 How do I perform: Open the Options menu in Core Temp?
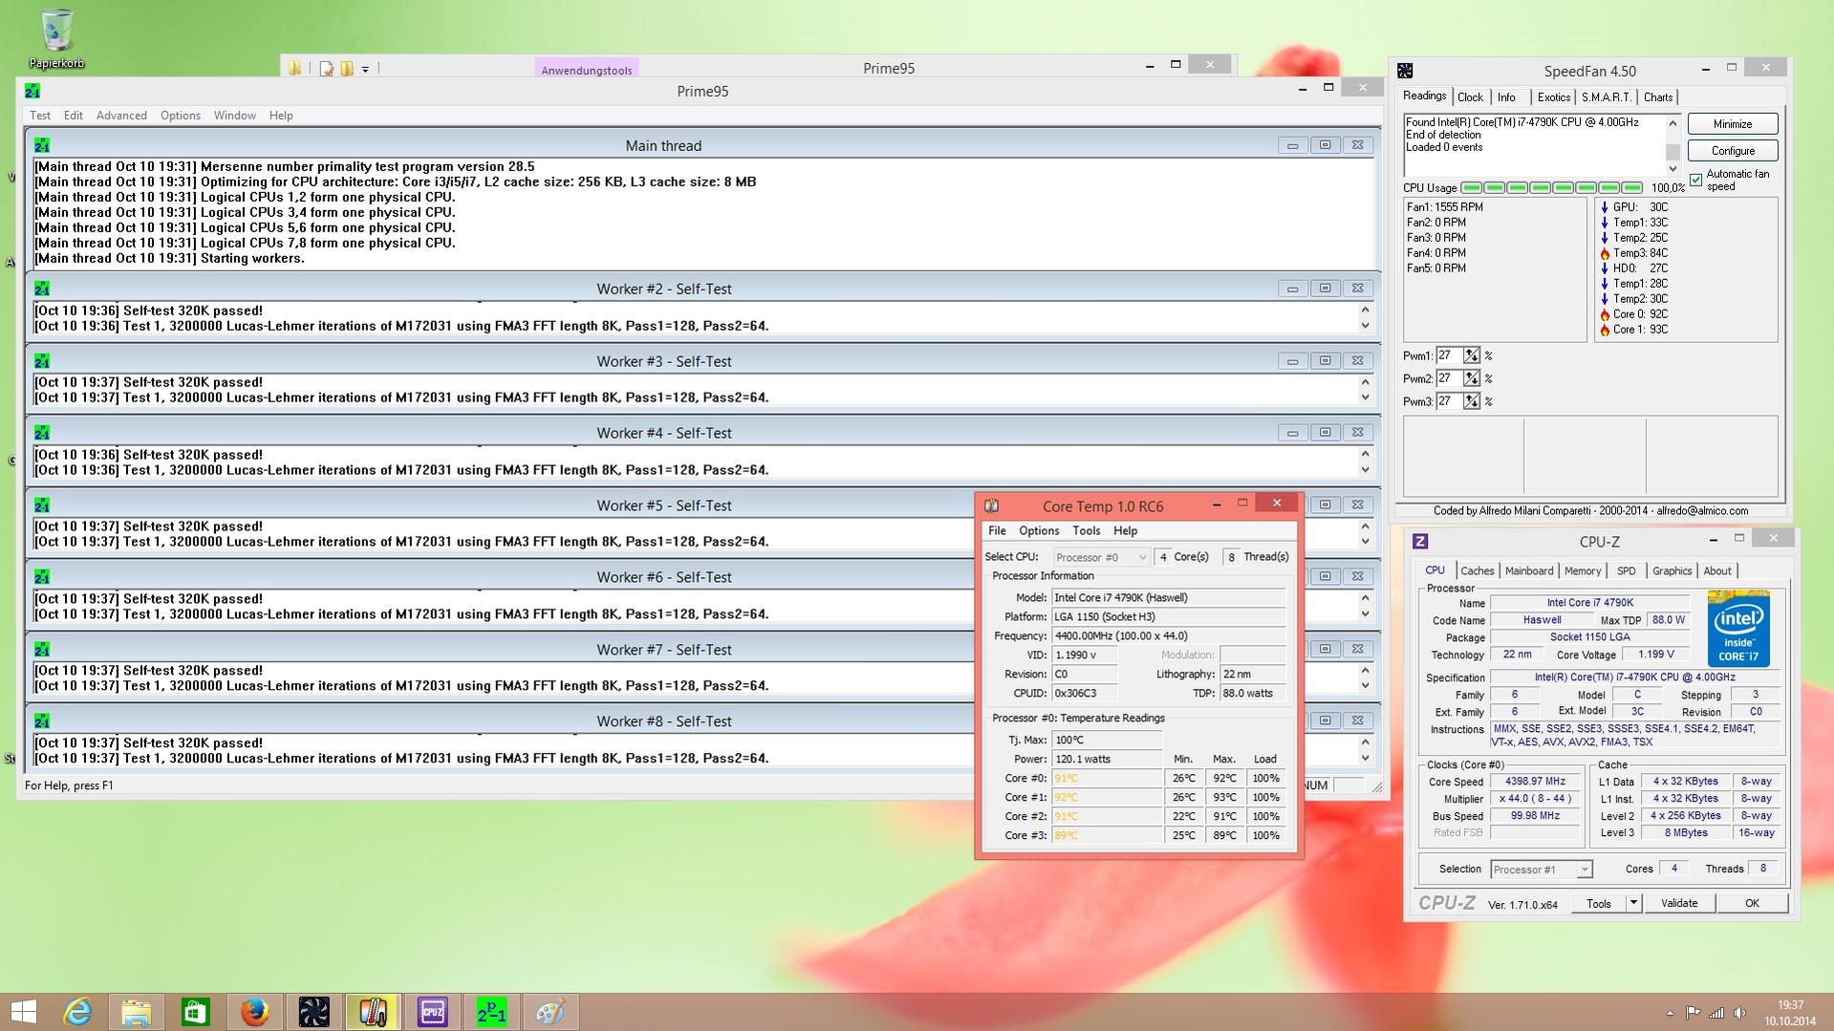[x=1039, y=531]
